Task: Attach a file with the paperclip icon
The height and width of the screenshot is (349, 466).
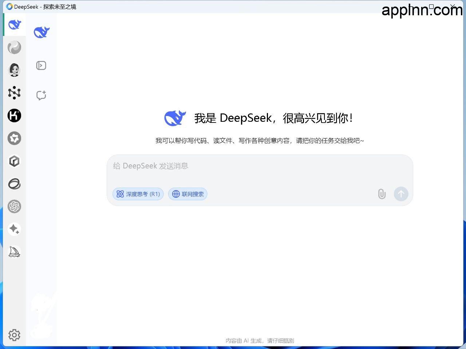Action: pos(382,194)
